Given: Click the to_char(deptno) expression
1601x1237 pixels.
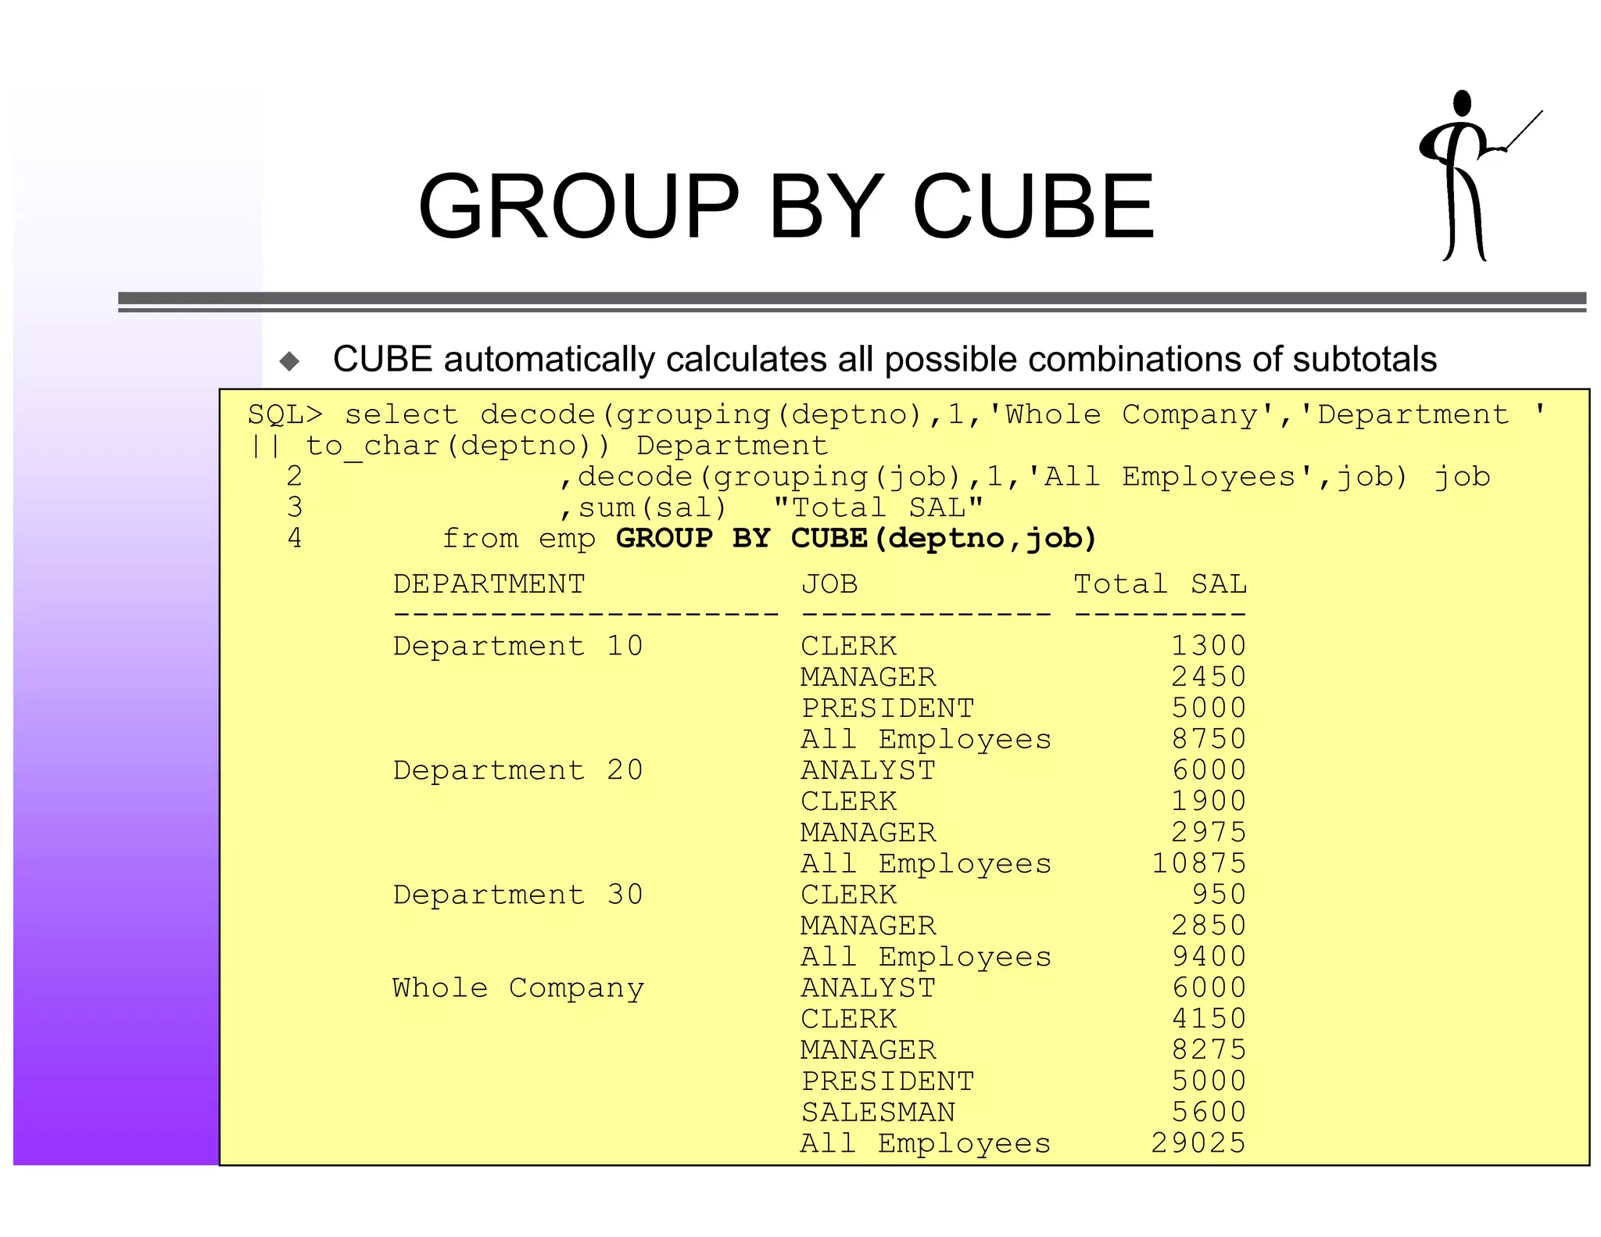Looking at the screenshot, I should coord(449,446).
